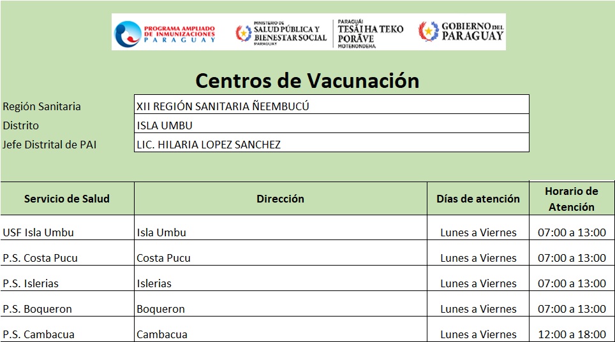Select the Días de atención column header

click(478, 199)
